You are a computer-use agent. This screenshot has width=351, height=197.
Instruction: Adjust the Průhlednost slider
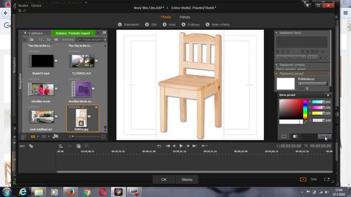pyautogui.click(x=313, y=84)
